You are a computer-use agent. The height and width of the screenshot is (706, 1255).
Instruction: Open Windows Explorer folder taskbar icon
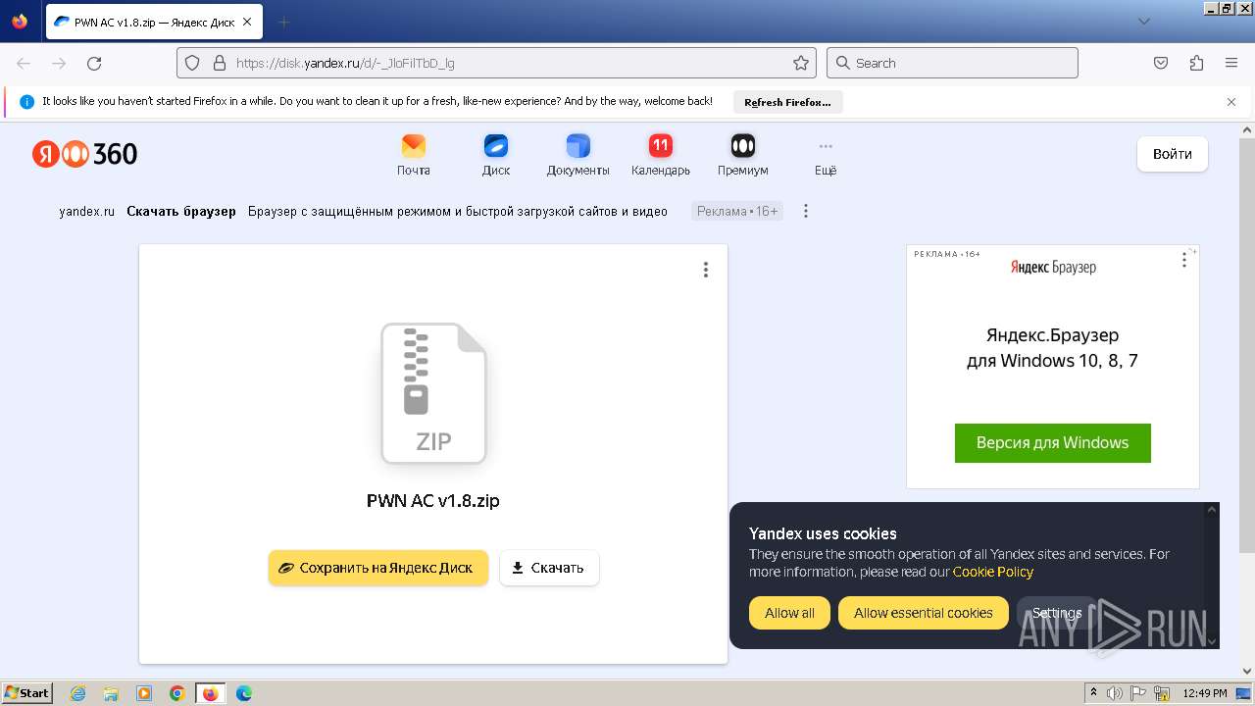(111, 693)
